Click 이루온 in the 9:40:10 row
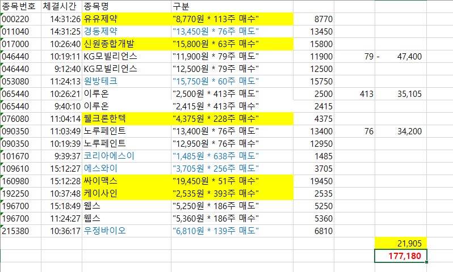453x272 pixels. [x=127, y=106]
